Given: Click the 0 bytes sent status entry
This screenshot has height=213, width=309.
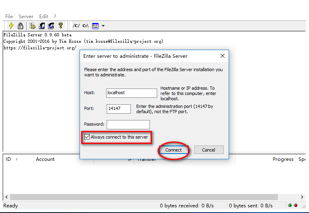Looking at the screenshot, I should tap(243, 205).
